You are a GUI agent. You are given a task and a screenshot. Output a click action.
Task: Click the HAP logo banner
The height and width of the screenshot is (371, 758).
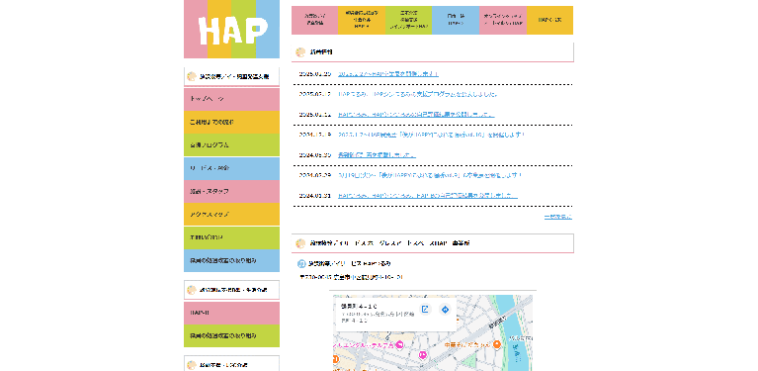coord(231,29)
